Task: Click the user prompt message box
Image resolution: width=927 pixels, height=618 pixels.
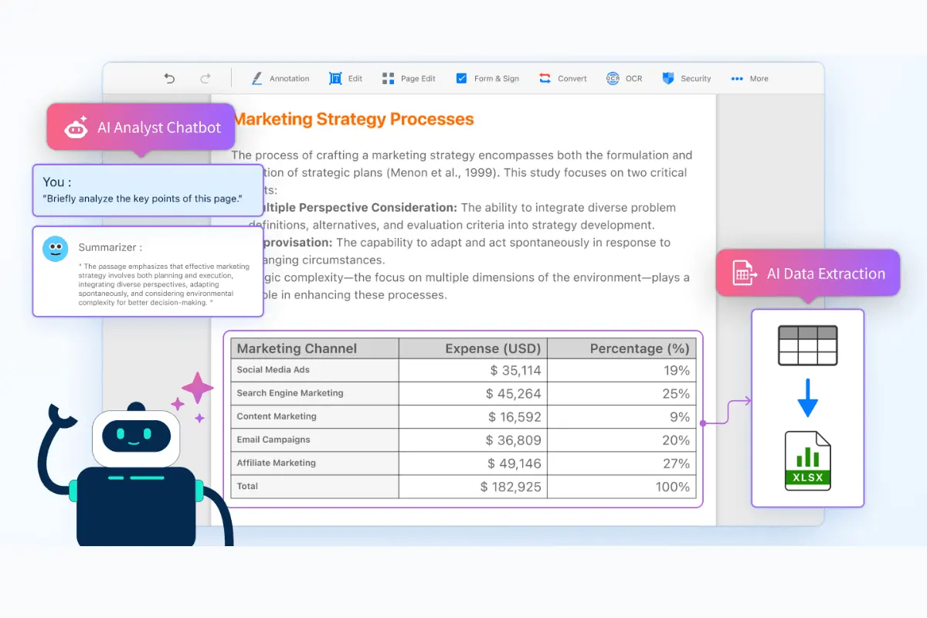Action: [x=148, y=190]
